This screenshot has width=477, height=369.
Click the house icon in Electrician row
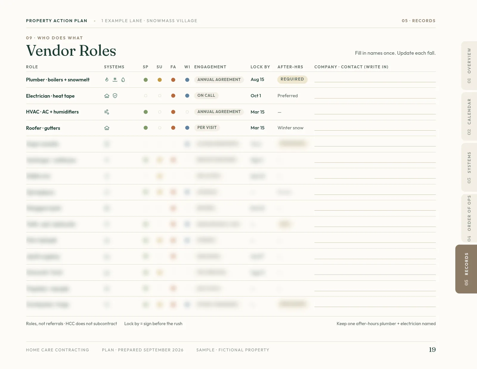[x=107, y=96]
